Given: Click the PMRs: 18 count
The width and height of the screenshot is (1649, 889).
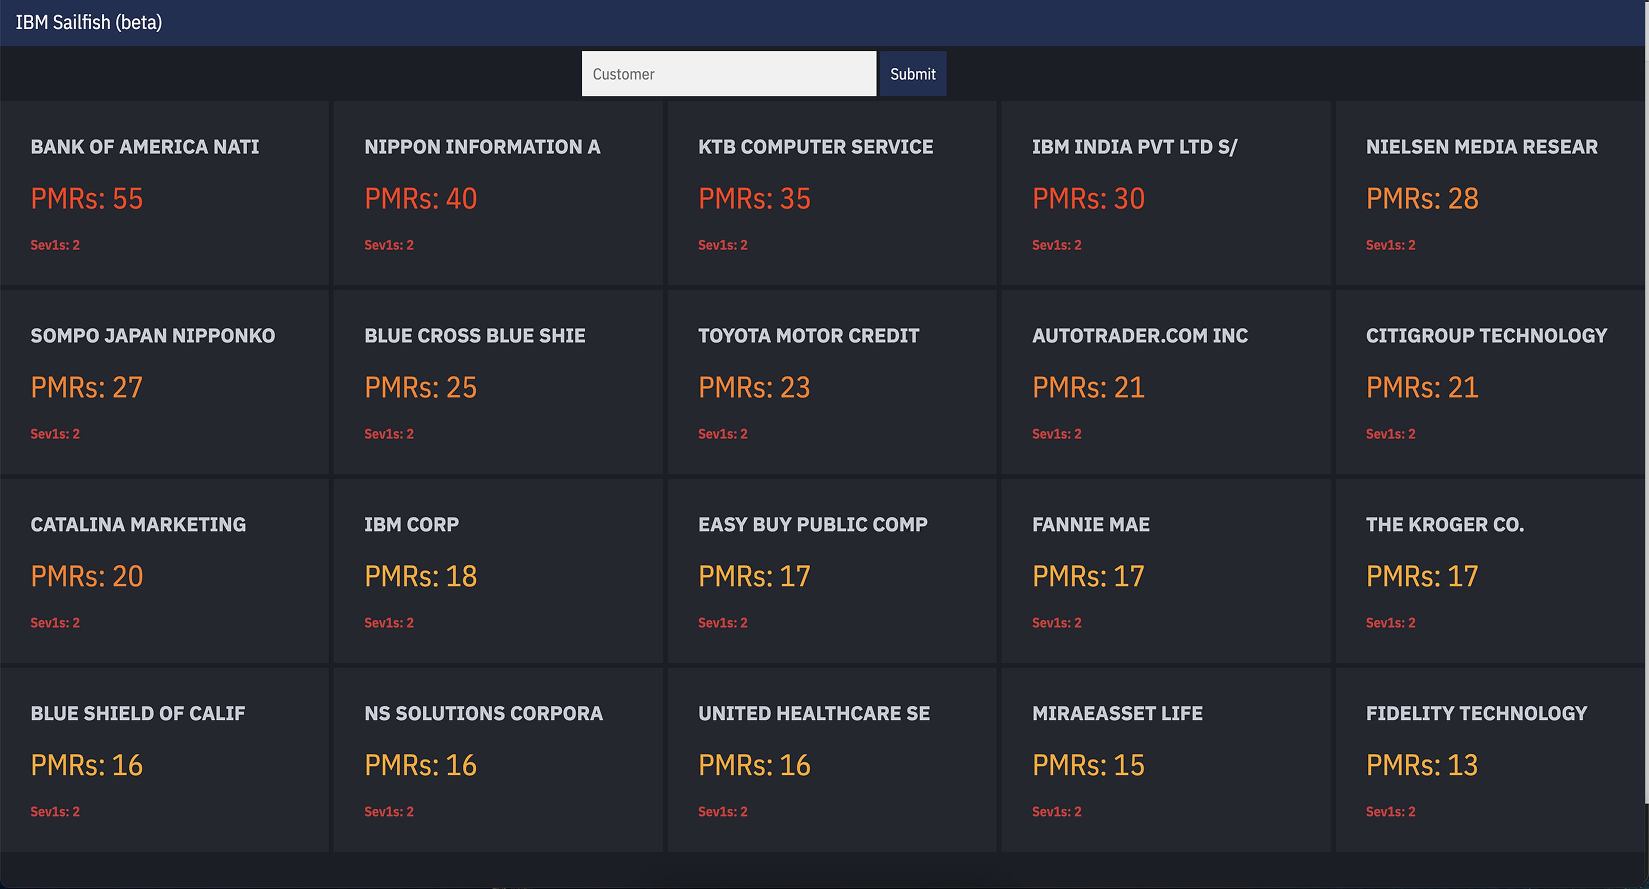Looking at the screenshot, I should tap(420, 576).
